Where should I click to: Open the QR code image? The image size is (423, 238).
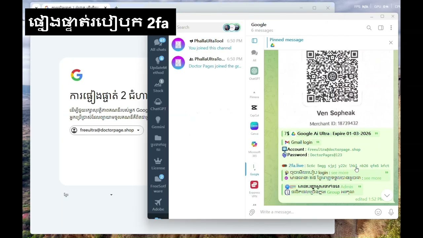(332, 76)
